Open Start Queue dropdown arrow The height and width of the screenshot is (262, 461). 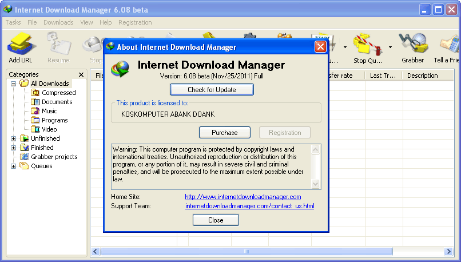click(x=345, y=47)
